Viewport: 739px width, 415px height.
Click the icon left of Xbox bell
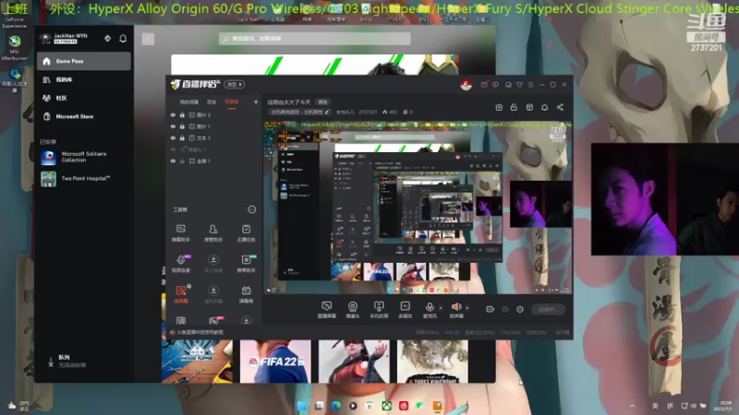(107, 39)
